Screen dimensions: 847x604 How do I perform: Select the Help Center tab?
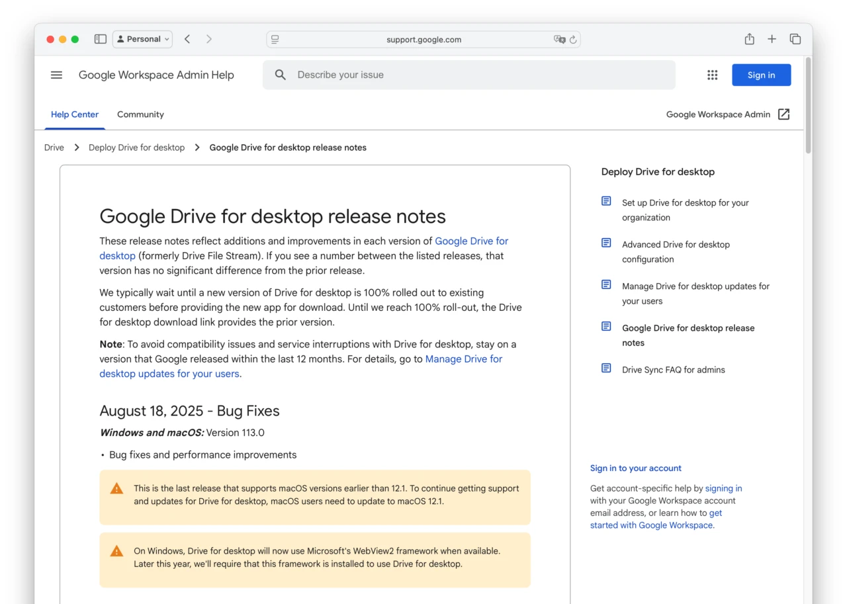coord(75,114)
